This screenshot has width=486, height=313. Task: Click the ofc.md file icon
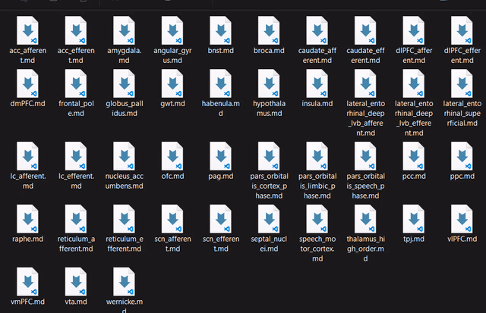click(x=172, y=156)
